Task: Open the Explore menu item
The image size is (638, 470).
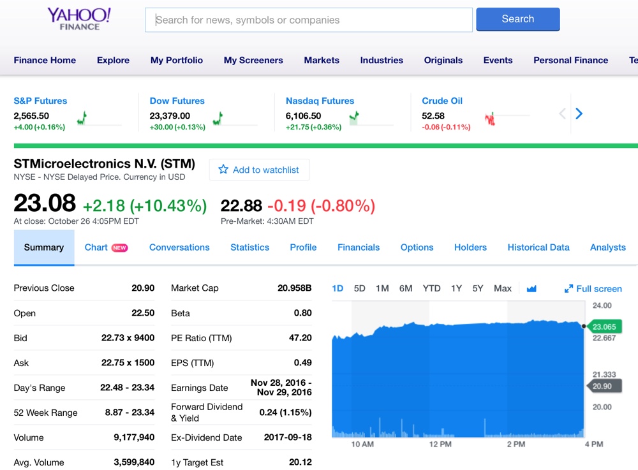Action: click(113, 60)
